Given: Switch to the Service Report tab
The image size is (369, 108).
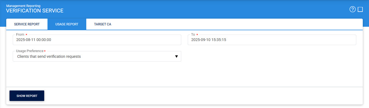Looking at the screenshot, I should [x=27, y=24].
